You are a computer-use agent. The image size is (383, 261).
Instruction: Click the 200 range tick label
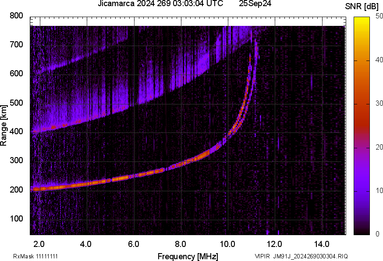pyautogui.click(x=16, y=189)
